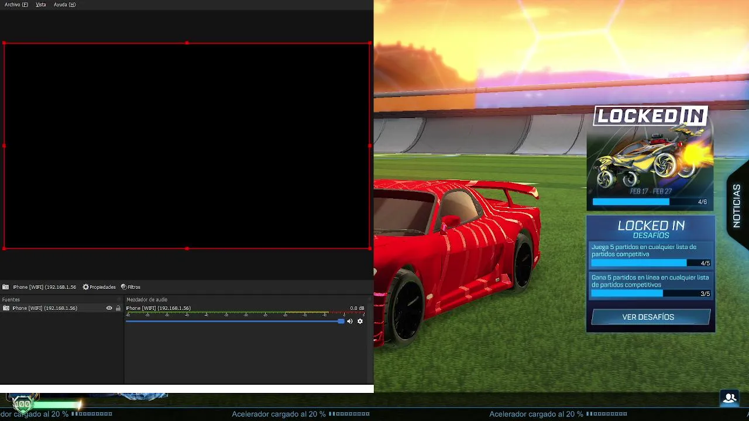Open the NOTICIAS side tab
The height and width of the screenshot is (421, 749).
737,205
